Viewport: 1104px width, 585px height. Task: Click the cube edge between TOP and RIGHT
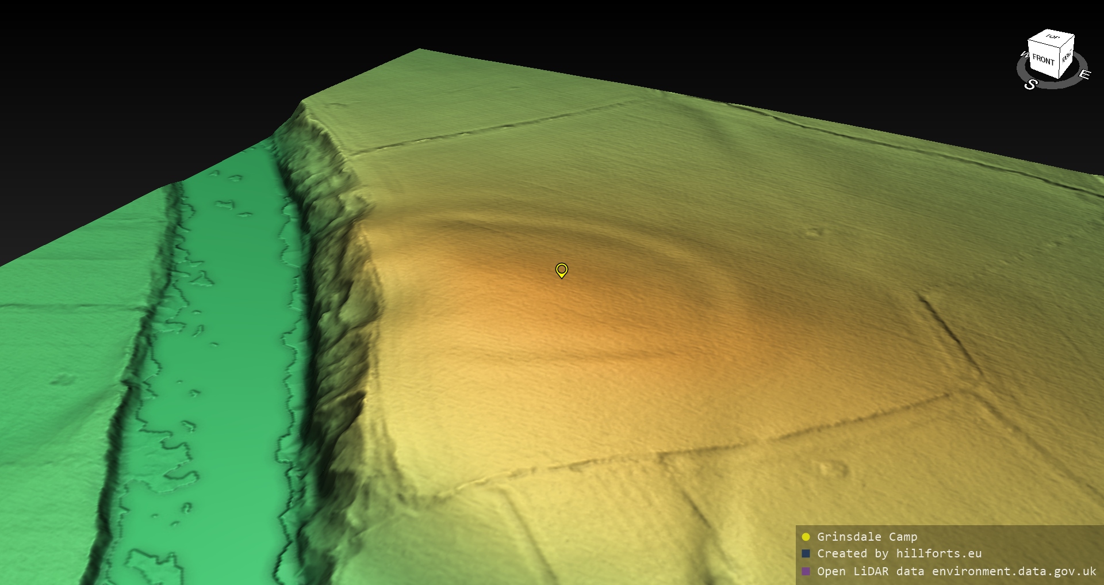coord(1067,41)
